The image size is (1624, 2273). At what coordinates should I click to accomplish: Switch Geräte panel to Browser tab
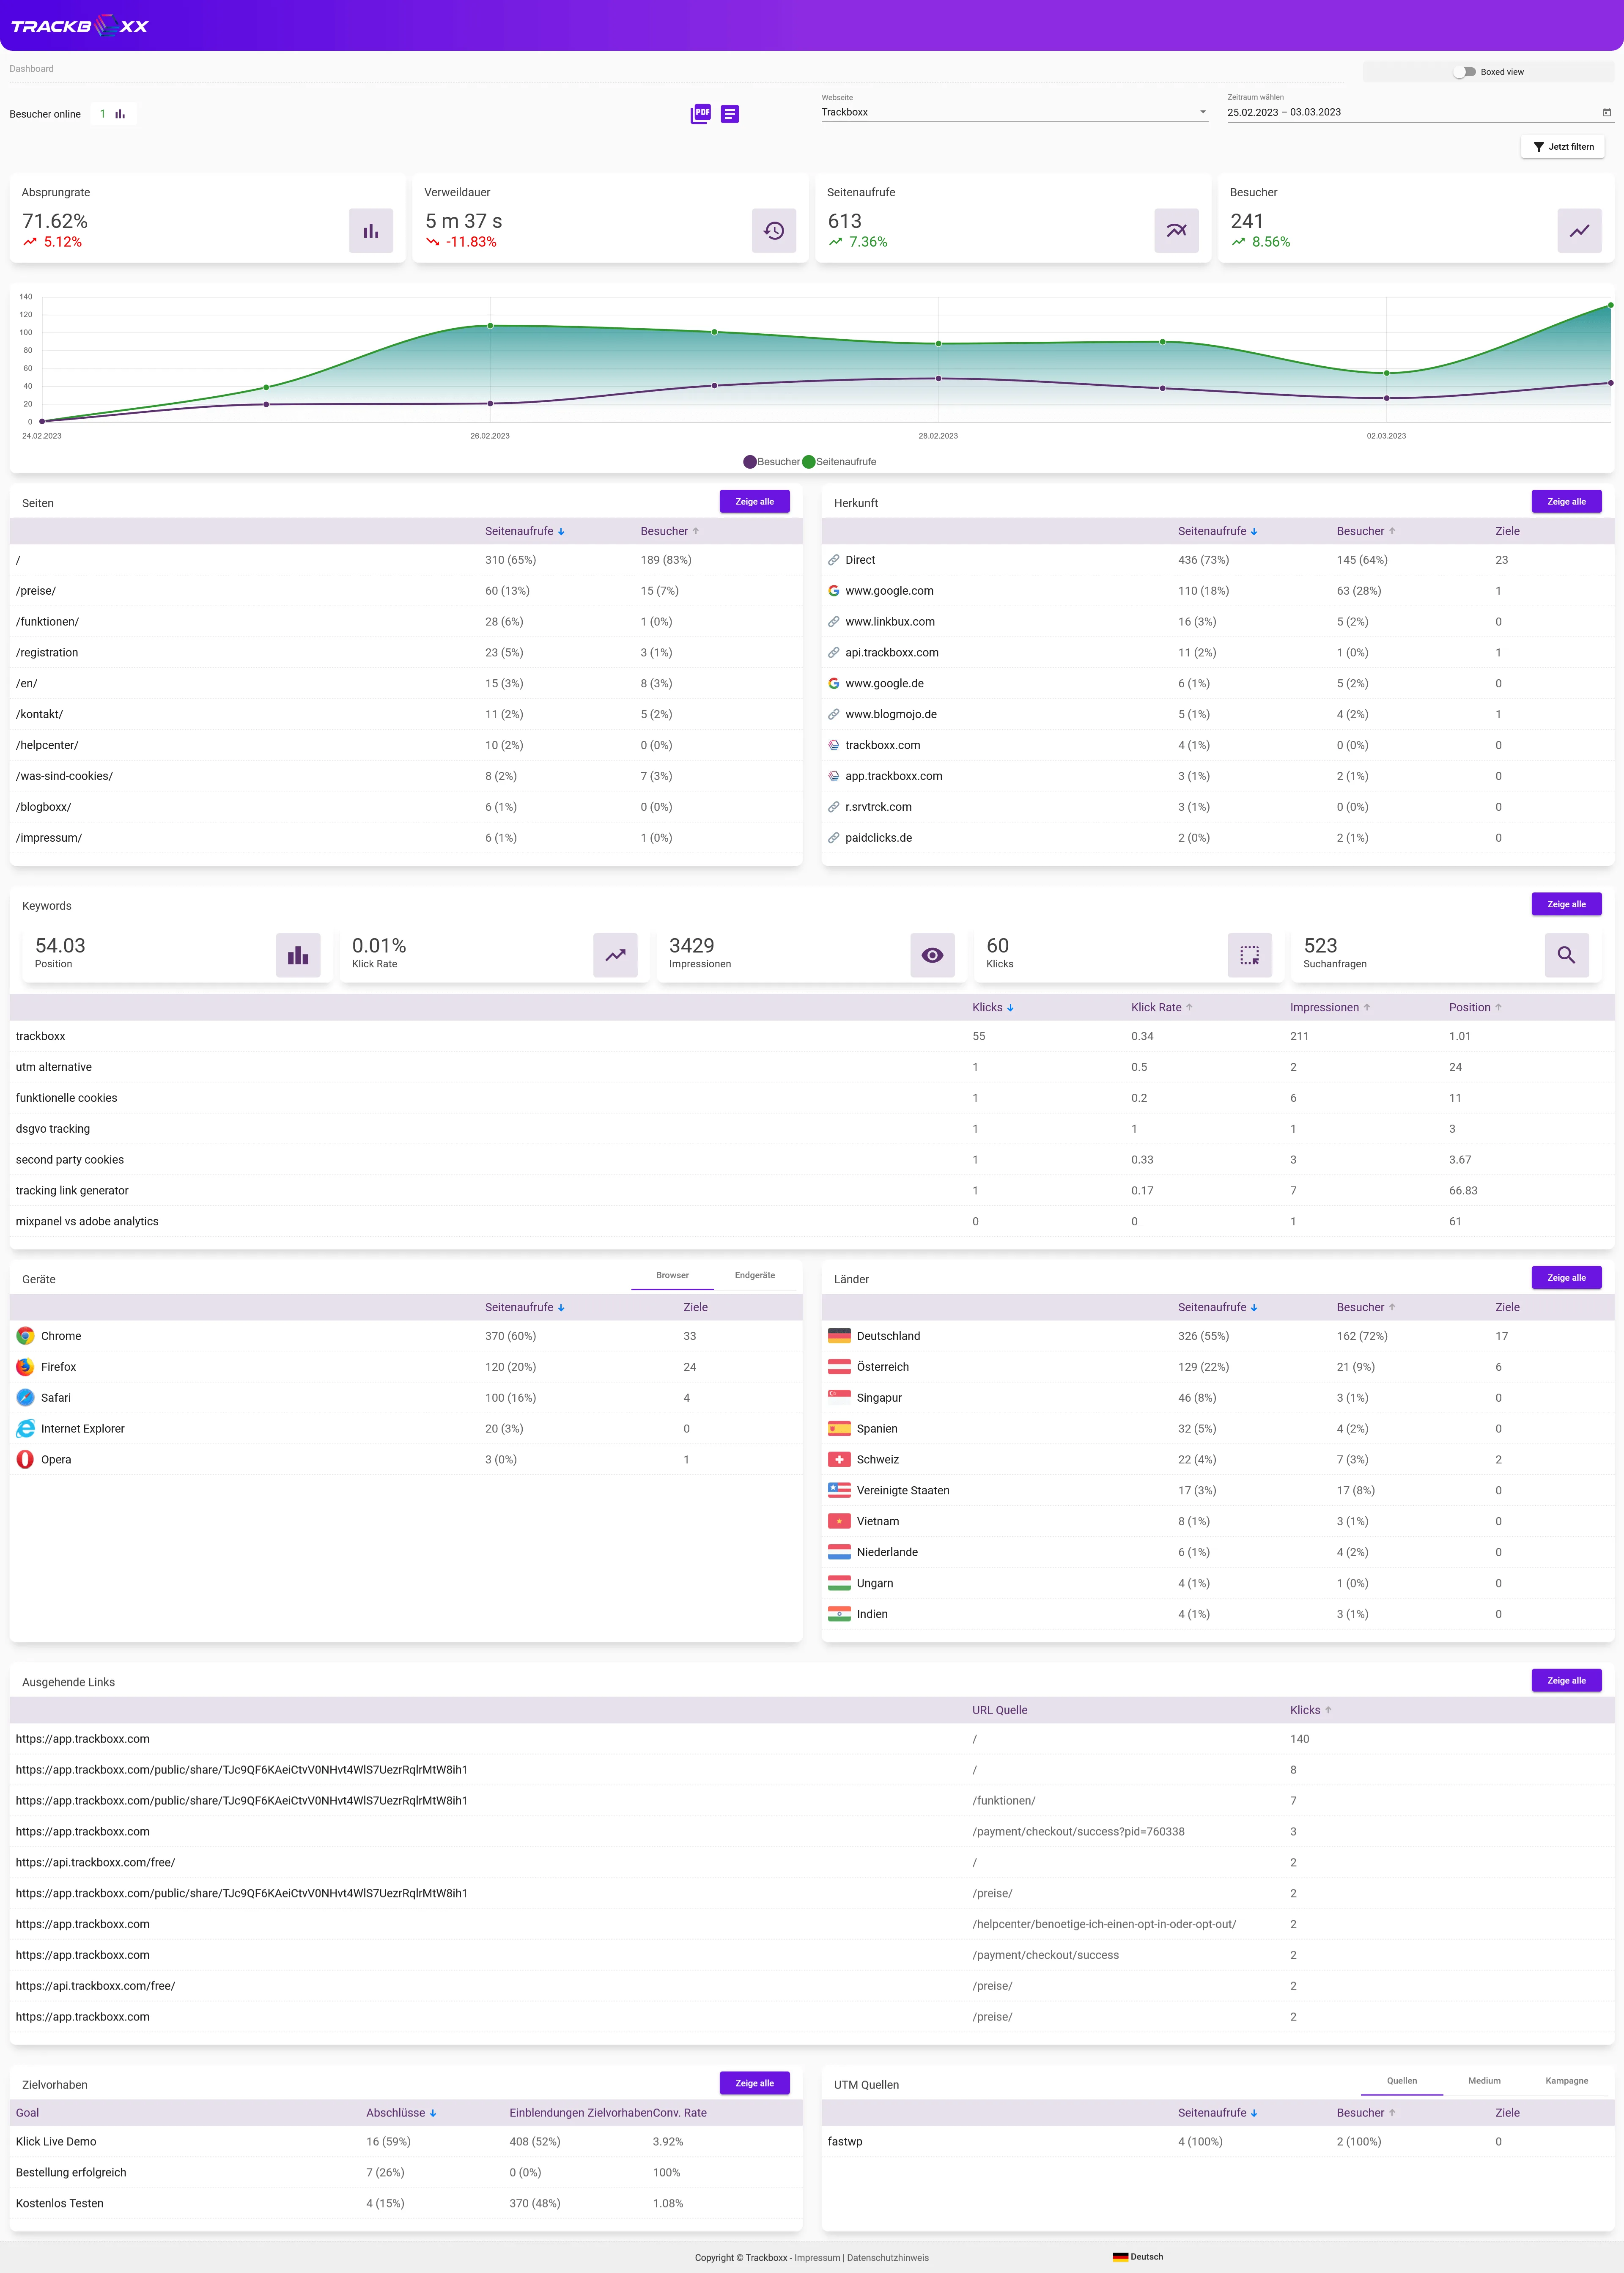pos(672,1276)
